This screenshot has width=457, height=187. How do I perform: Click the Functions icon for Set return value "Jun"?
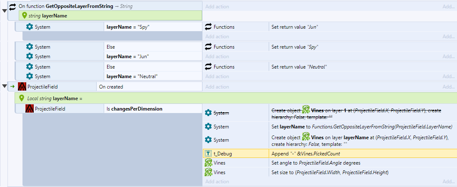(x=208, y=27)
